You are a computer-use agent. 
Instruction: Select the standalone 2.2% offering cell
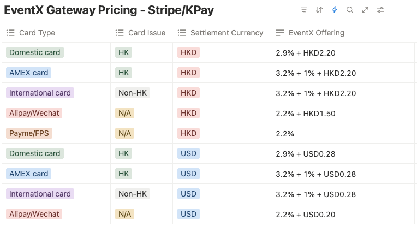click(x=286, y=134)
